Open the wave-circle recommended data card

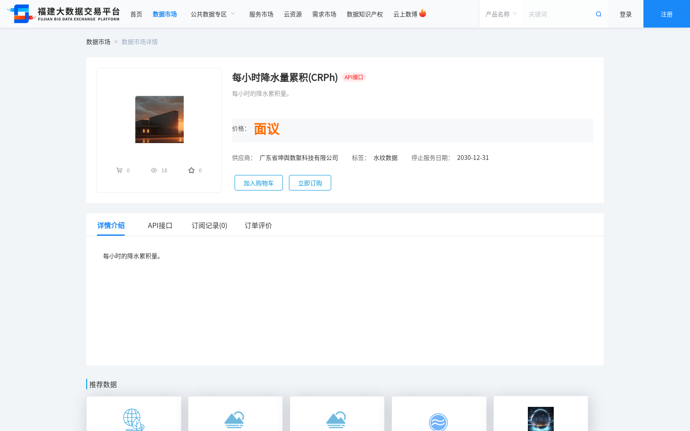(x=439, y=414)
